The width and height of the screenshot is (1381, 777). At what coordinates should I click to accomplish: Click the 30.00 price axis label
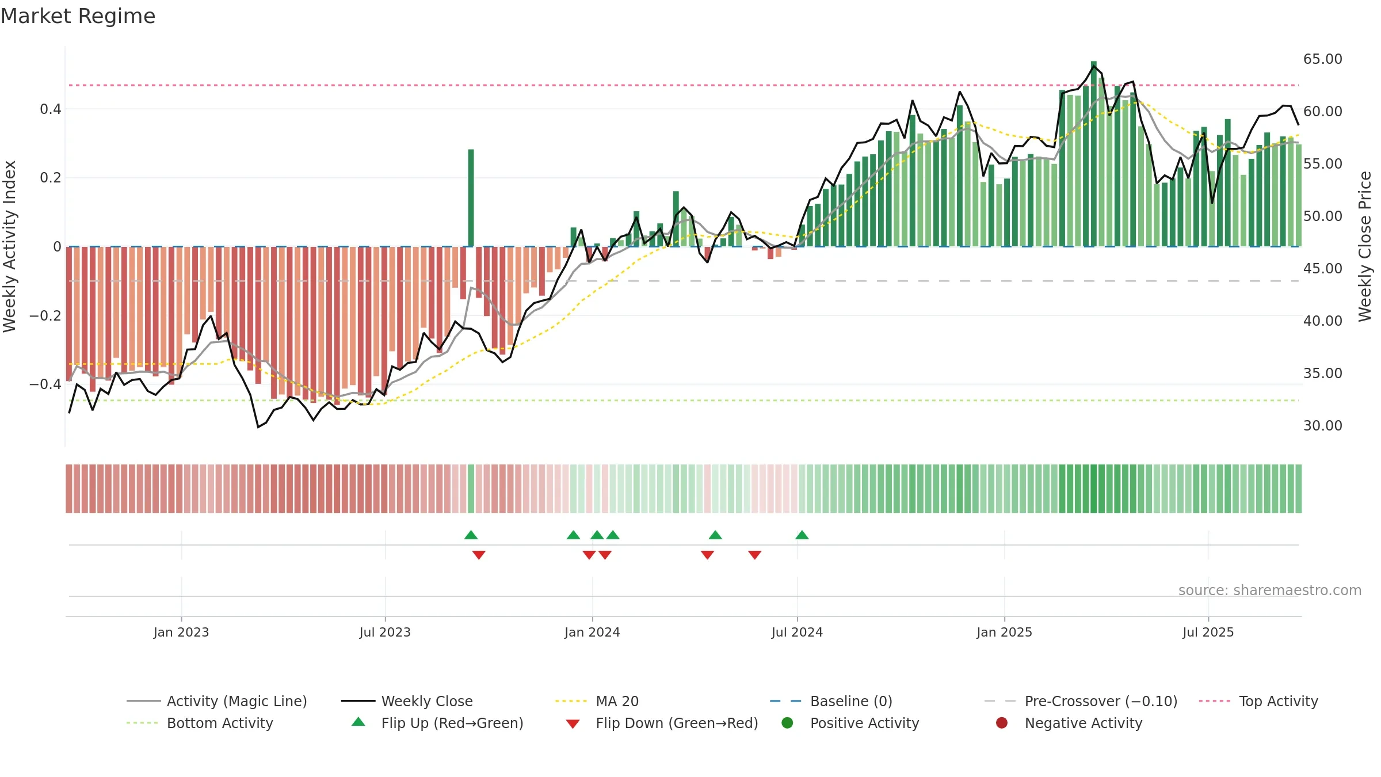tap(1322, 426)
